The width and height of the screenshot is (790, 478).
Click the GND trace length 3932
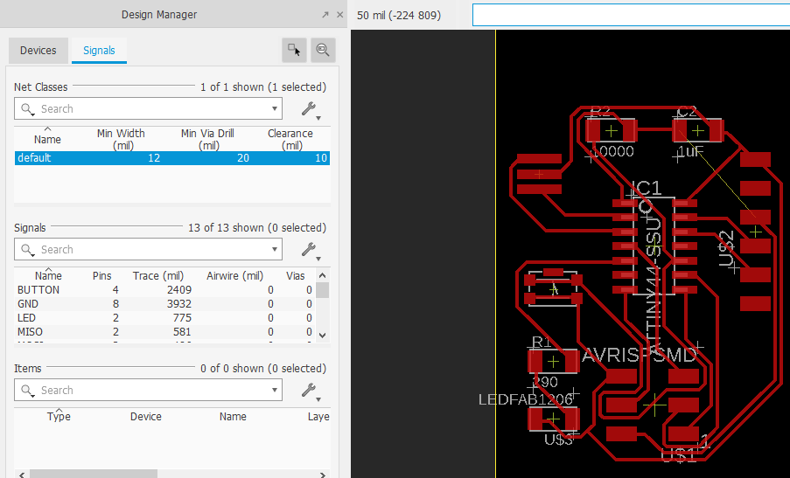pos(179,304)
